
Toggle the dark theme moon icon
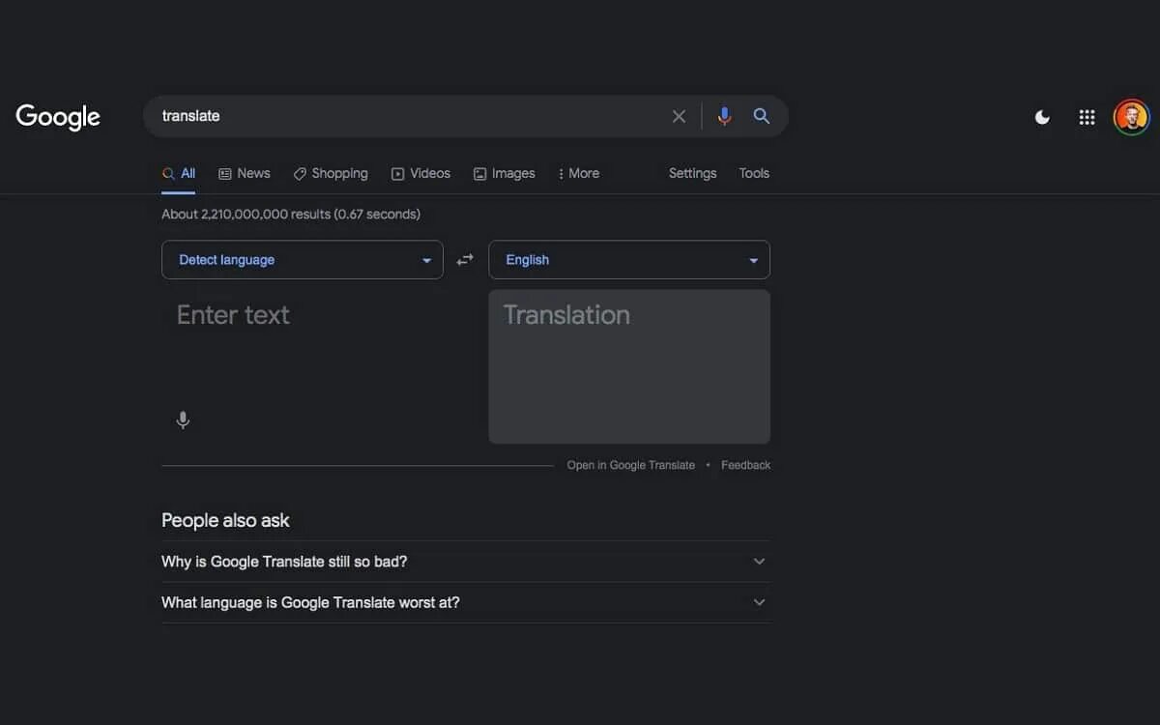tap(1042, 117)
